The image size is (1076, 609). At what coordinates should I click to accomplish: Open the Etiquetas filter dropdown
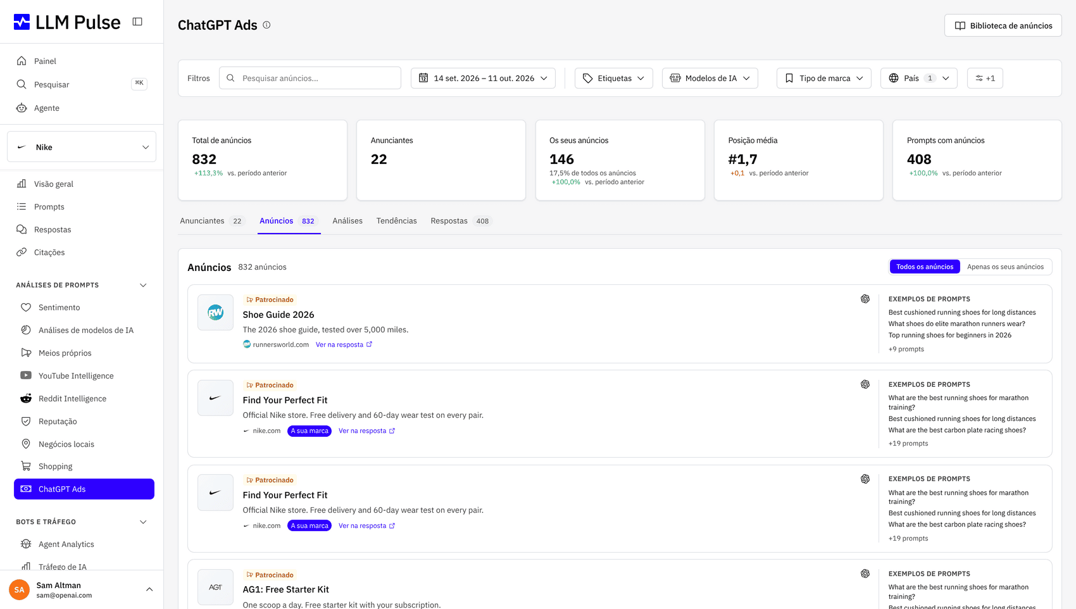(x=614, y=78)
